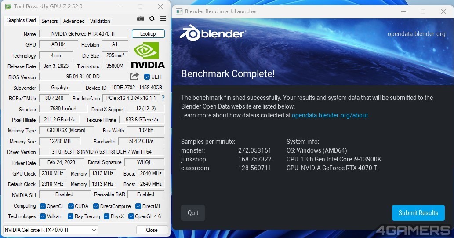Viewport: 454px width, 238px height.
Task: Toggle the OpenGL 4.6 checkbox
Action: click(x=131, y=216)
